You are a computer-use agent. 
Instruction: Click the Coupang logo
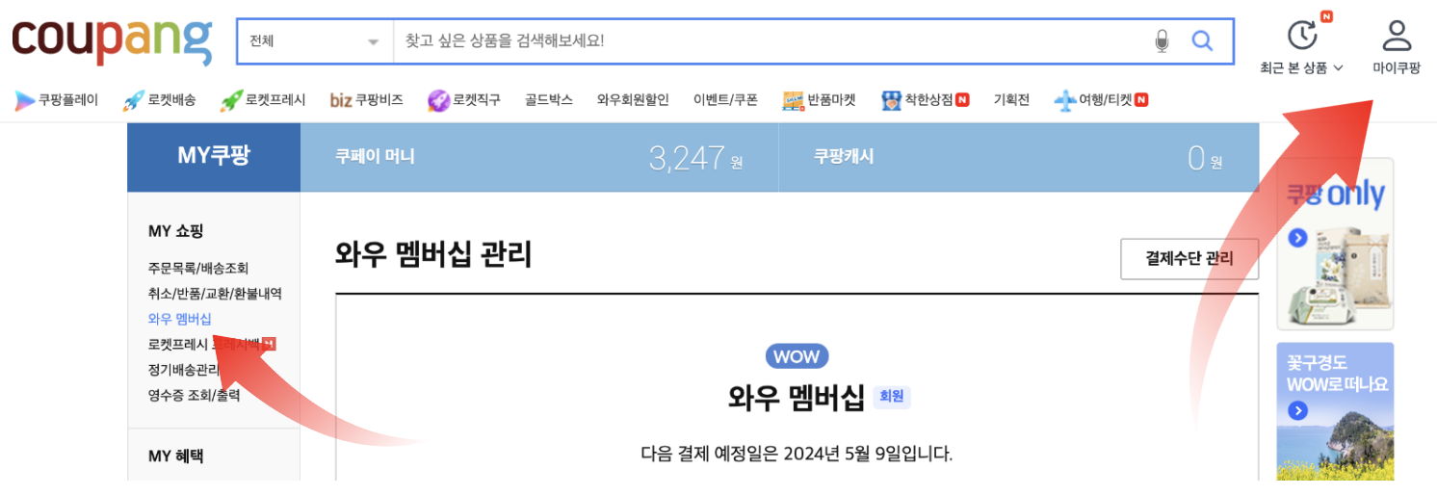(x=112, y=40)
